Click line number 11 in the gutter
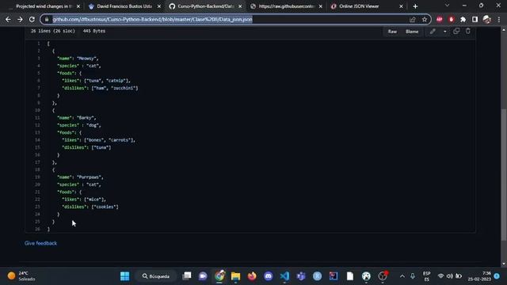Image resolution: width=507 pixels, height=285 pixels. tap(37, 118)
